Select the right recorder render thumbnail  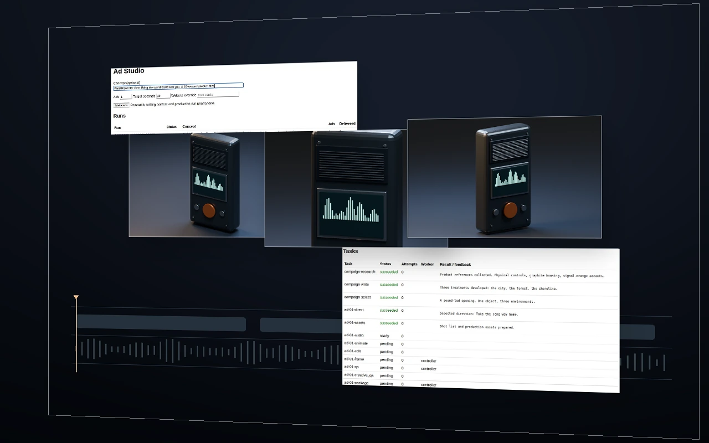click(505, 177)
